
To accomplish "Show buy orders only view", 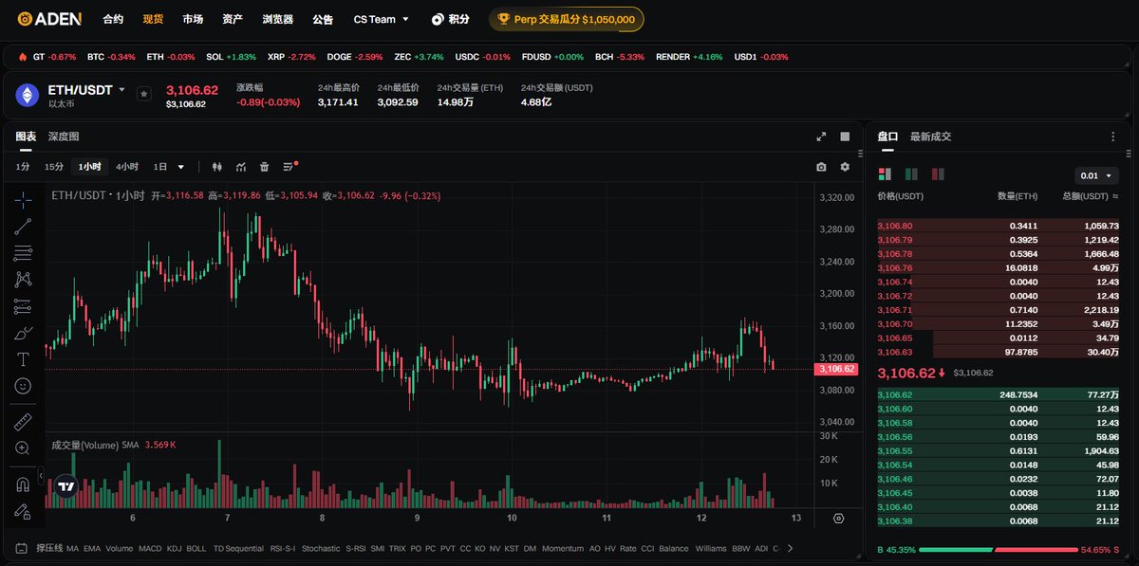I will pos(911,173).
